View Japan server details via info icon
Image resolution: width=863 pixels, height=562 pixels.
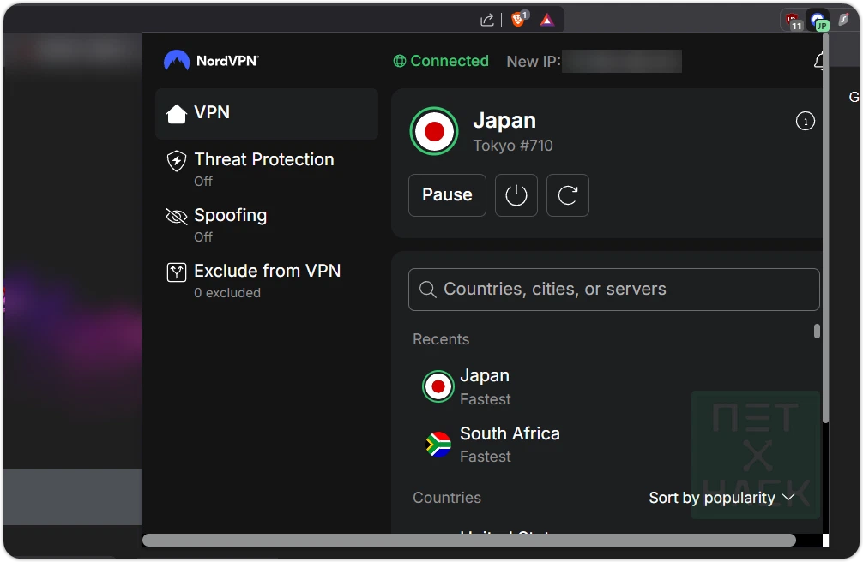click(805, 121)
